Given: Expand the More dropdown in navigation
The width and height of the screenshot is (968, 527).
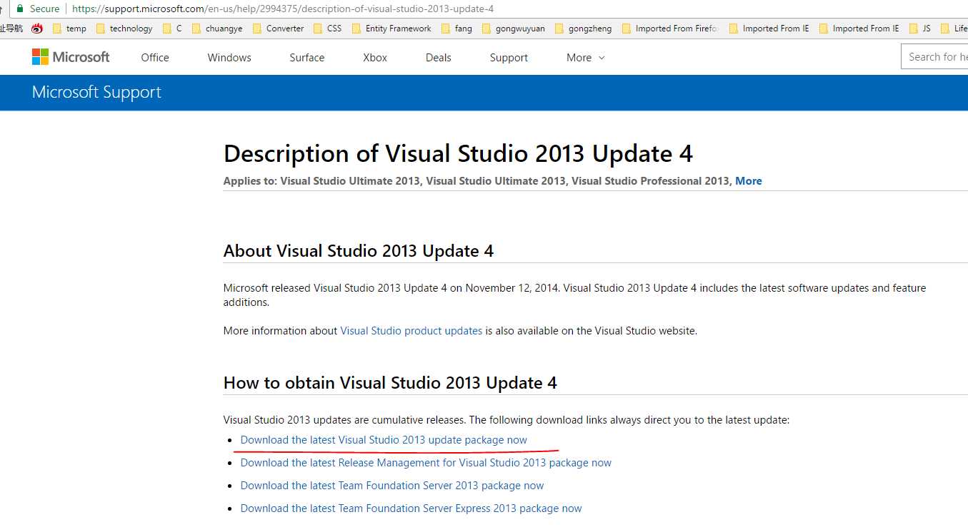Looking at the screenshot, I should click(x=586, y=58).
